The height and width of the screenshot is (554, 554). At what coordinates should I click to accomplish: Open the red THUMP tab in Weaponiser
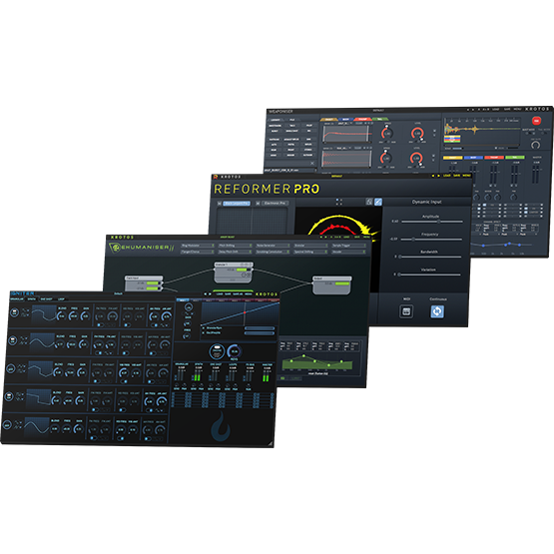(362, 120)
